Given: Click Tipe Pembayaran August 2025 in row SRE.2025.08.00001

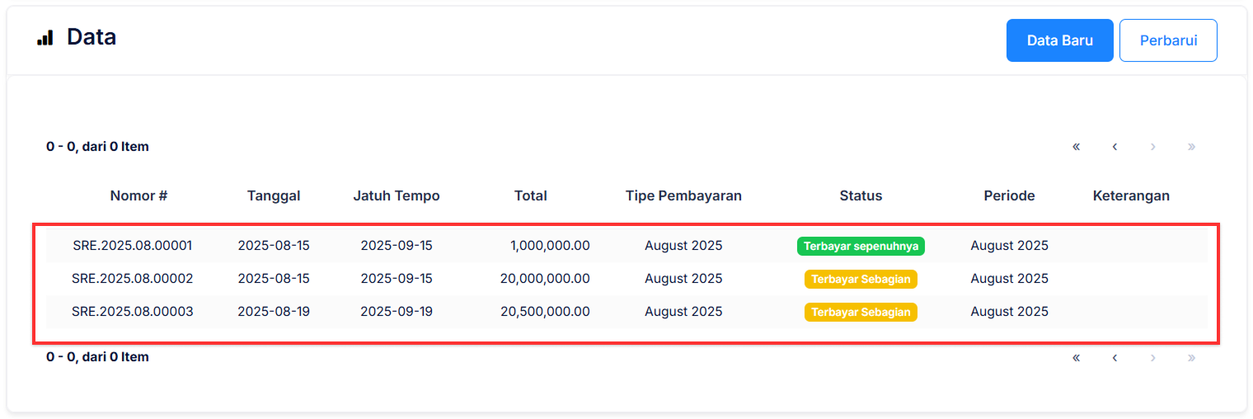Looking at the screenshot, I should 683,245.
